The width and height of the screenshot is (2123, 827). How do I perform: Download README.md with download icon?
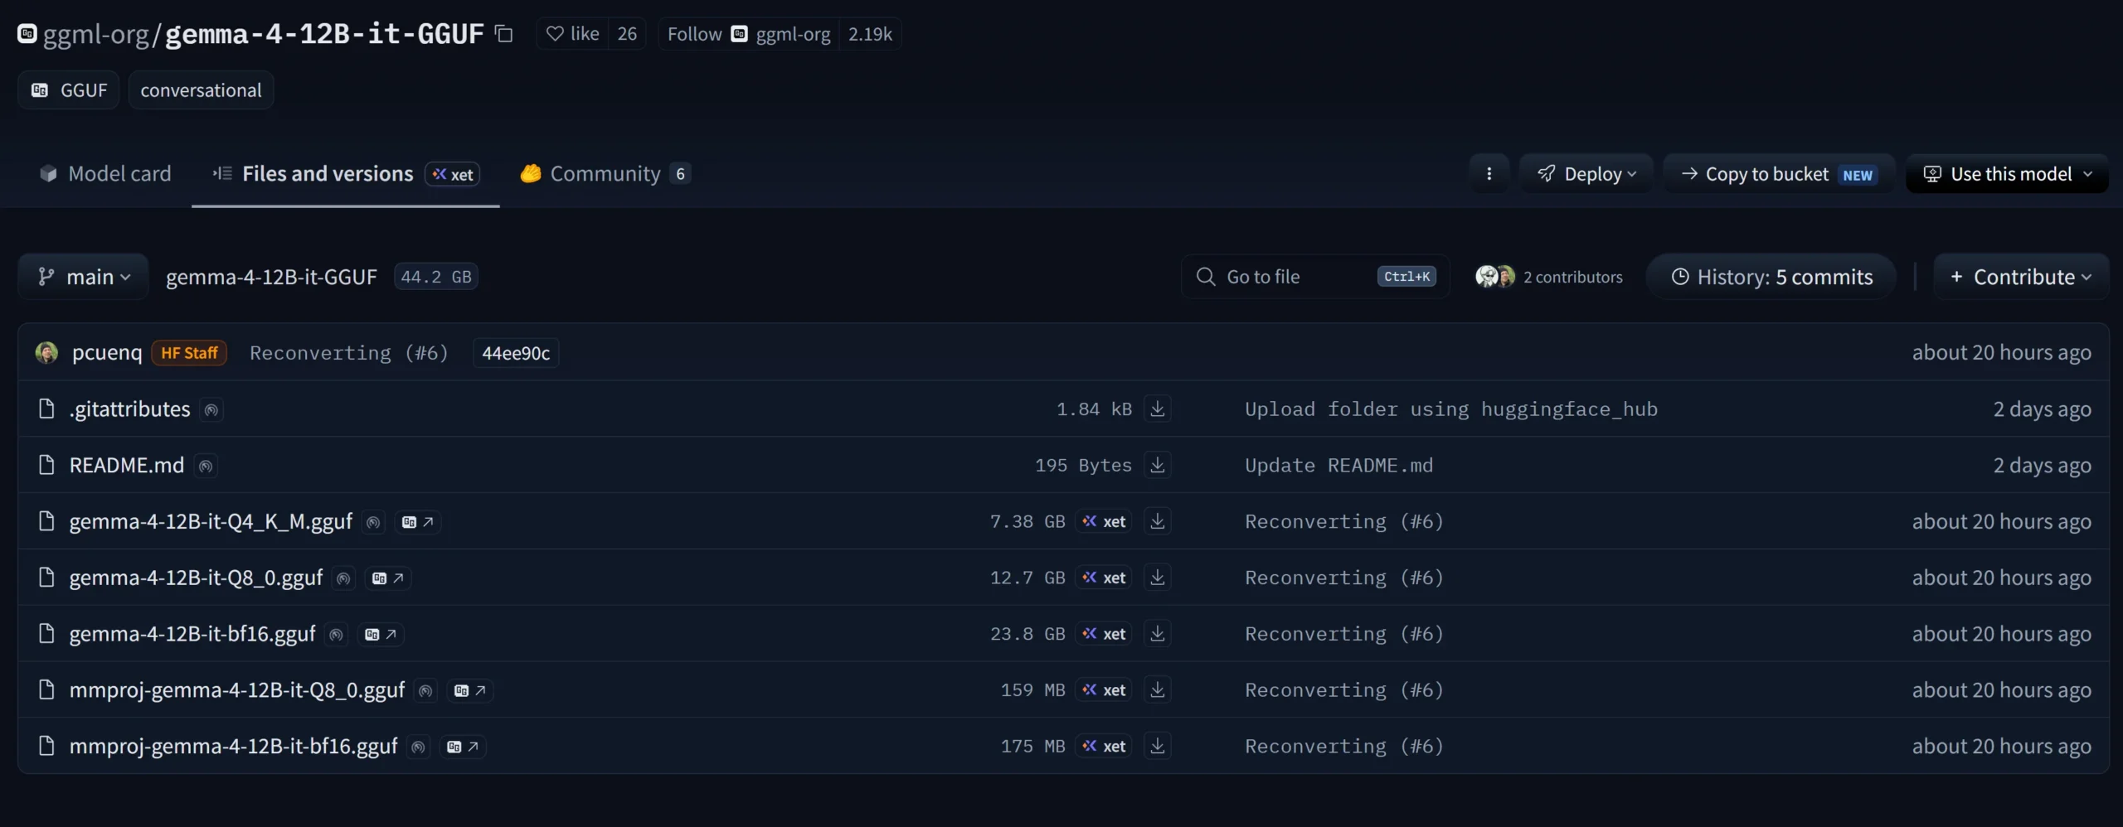pyautogui.click(x=1158, y=465)
